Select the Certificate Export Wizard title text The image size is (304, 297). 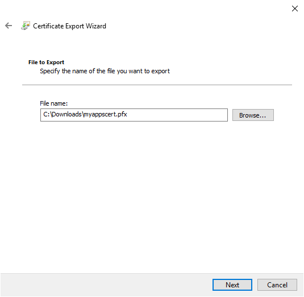[x=69, y=26]
